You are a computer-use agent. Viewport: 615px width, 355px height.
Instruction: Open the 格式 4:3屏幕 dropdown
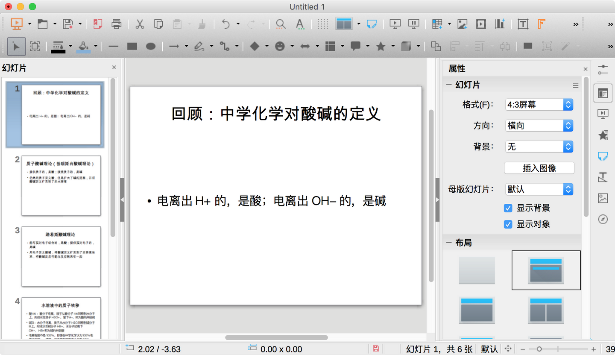pos(539,104)
